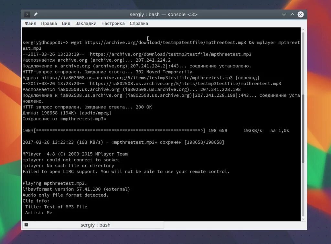The image size is (331, 244).
Task: Click 'mplayer: No such file or directory'
Action: pyautogui.click(x=68, y=166)
